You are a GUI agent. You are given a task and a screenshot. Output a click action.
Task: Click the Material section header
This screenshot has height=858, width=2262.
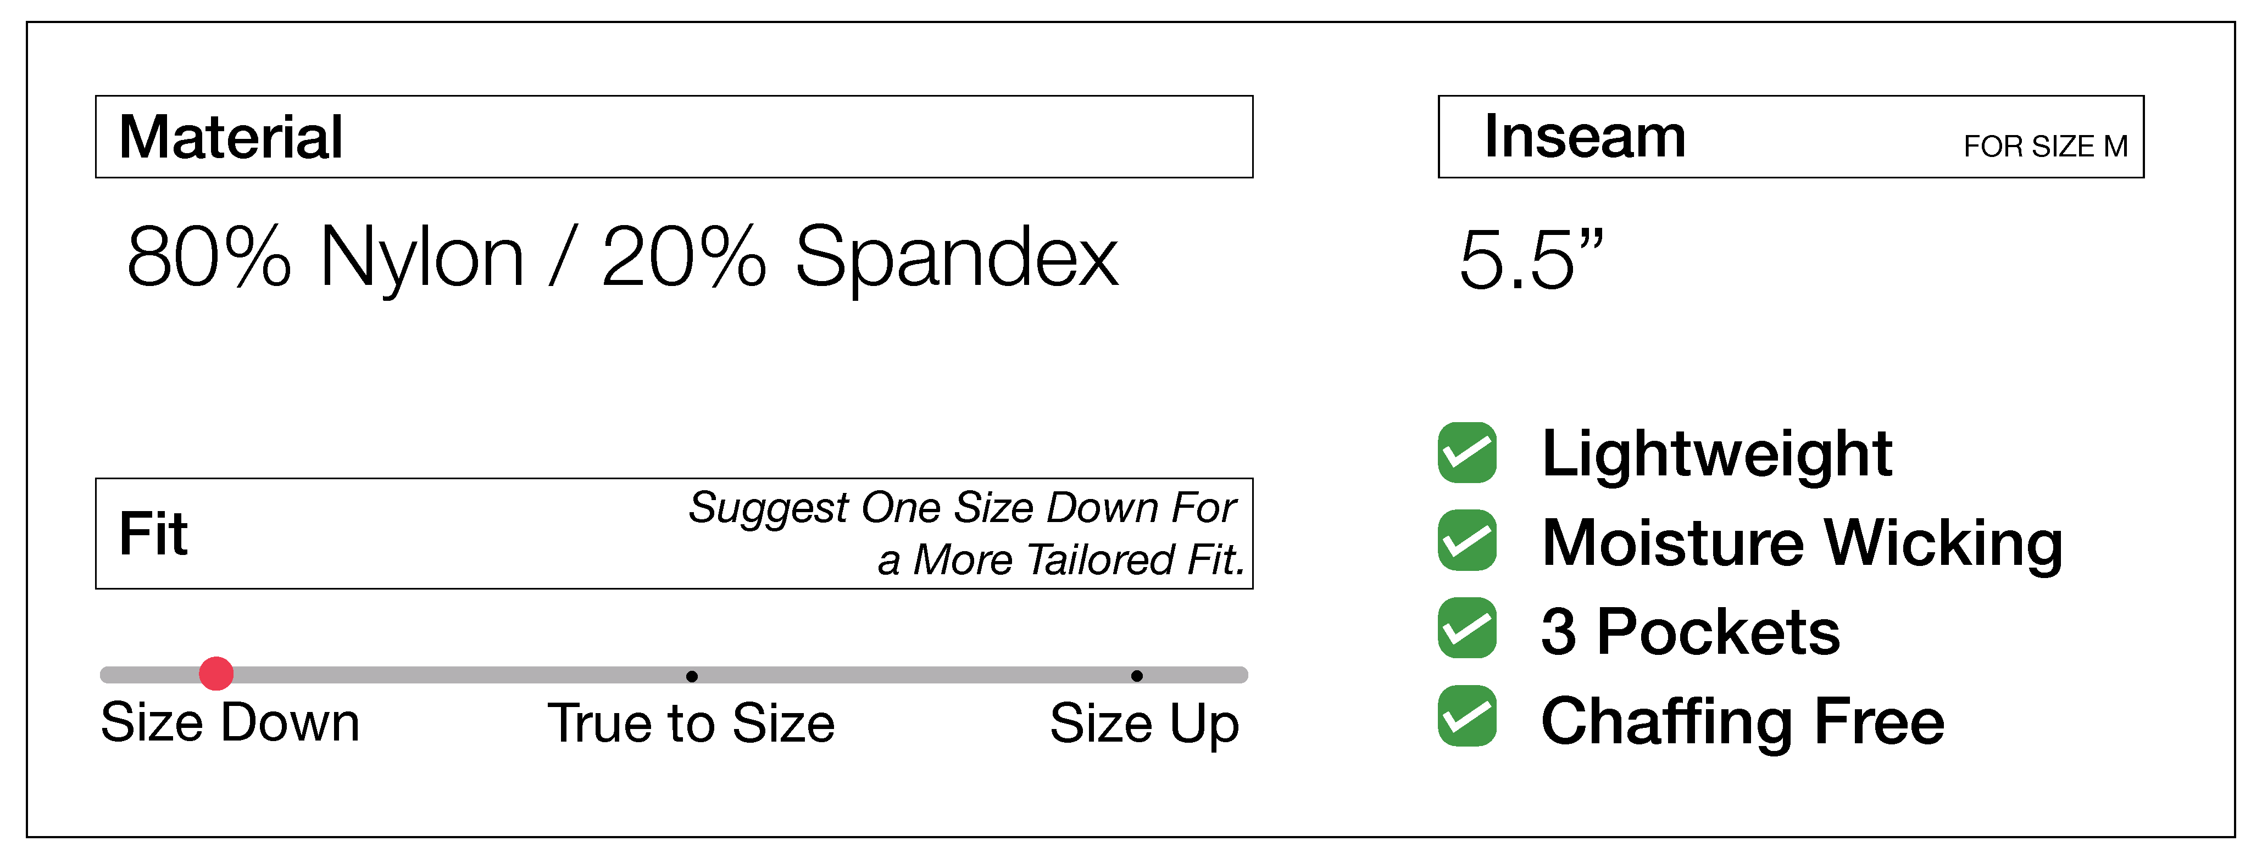(x=231, y=137)
